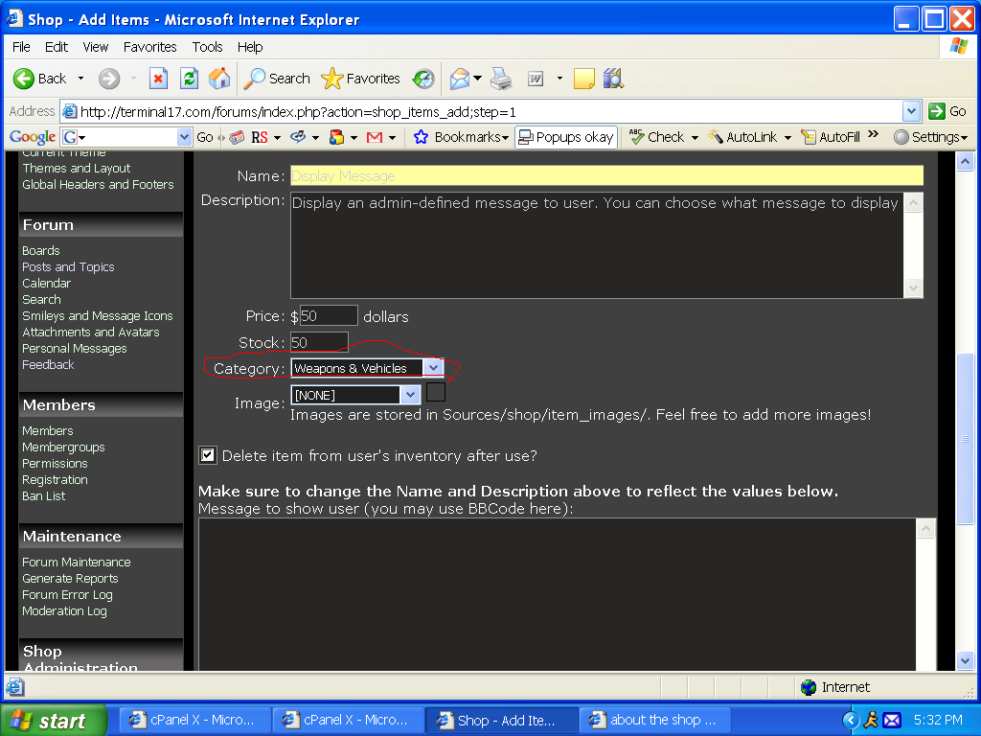Click the Refresh page icon
981x736 pixels.
[190, 79]
